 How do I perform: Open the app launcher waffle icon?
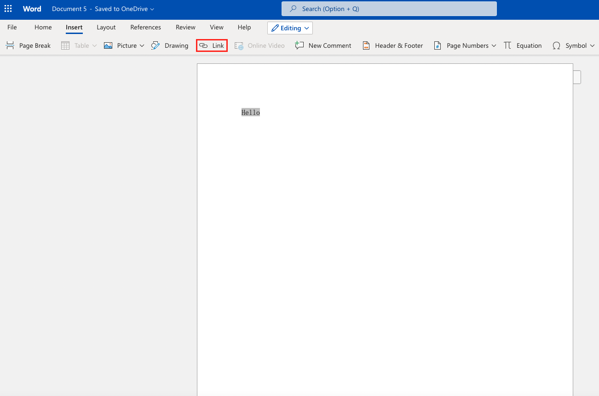coord(8,9)
